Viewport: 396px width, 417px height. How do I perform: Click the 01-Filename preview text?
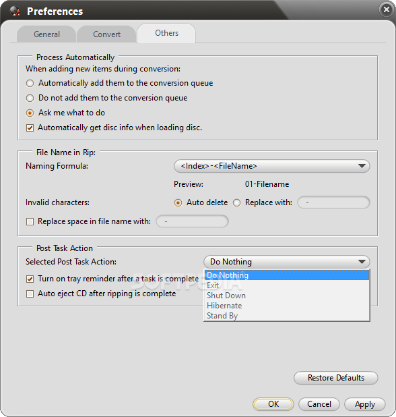click(x=267, y=184)
